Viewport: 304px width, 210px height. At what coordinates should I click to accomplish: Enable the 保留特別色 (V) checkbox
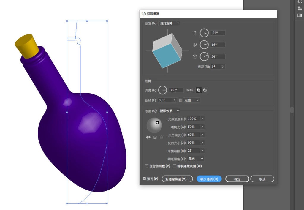tap(147, 166)
